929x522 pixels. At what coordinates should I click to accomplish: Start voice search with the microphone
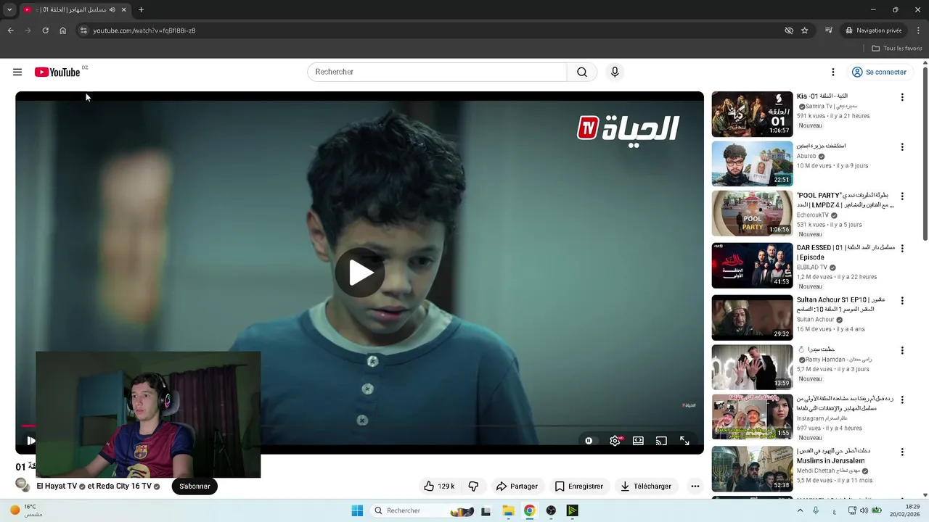tap(615, 72)
